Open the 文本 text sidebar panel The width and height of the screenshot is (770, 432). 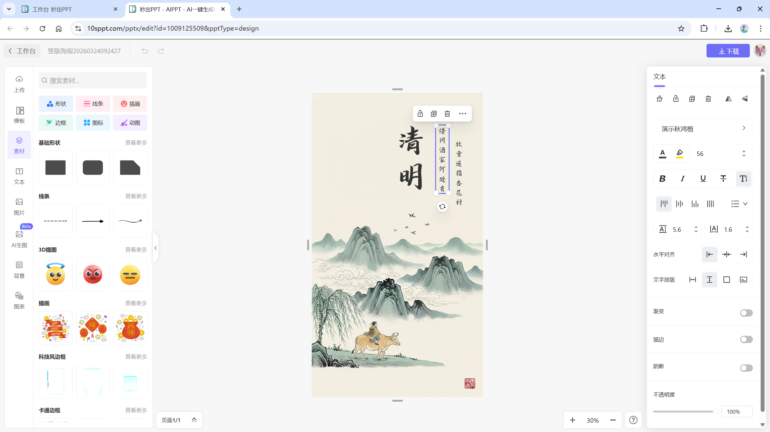pyautogui.click(x=19, y=176)
